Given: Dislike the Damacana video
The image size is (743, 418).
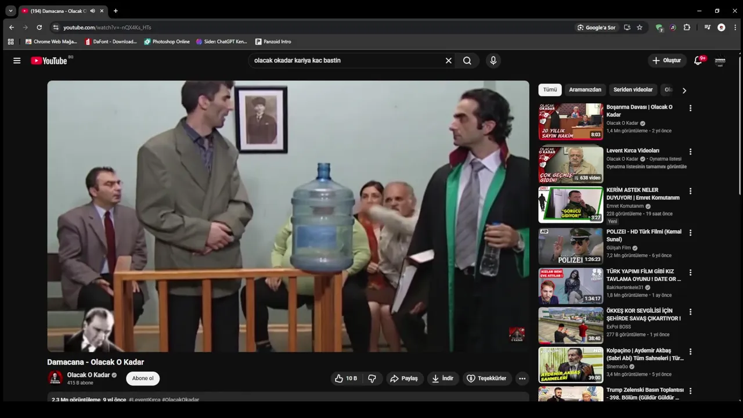Looking at the screenshot, I should [372, 379].
